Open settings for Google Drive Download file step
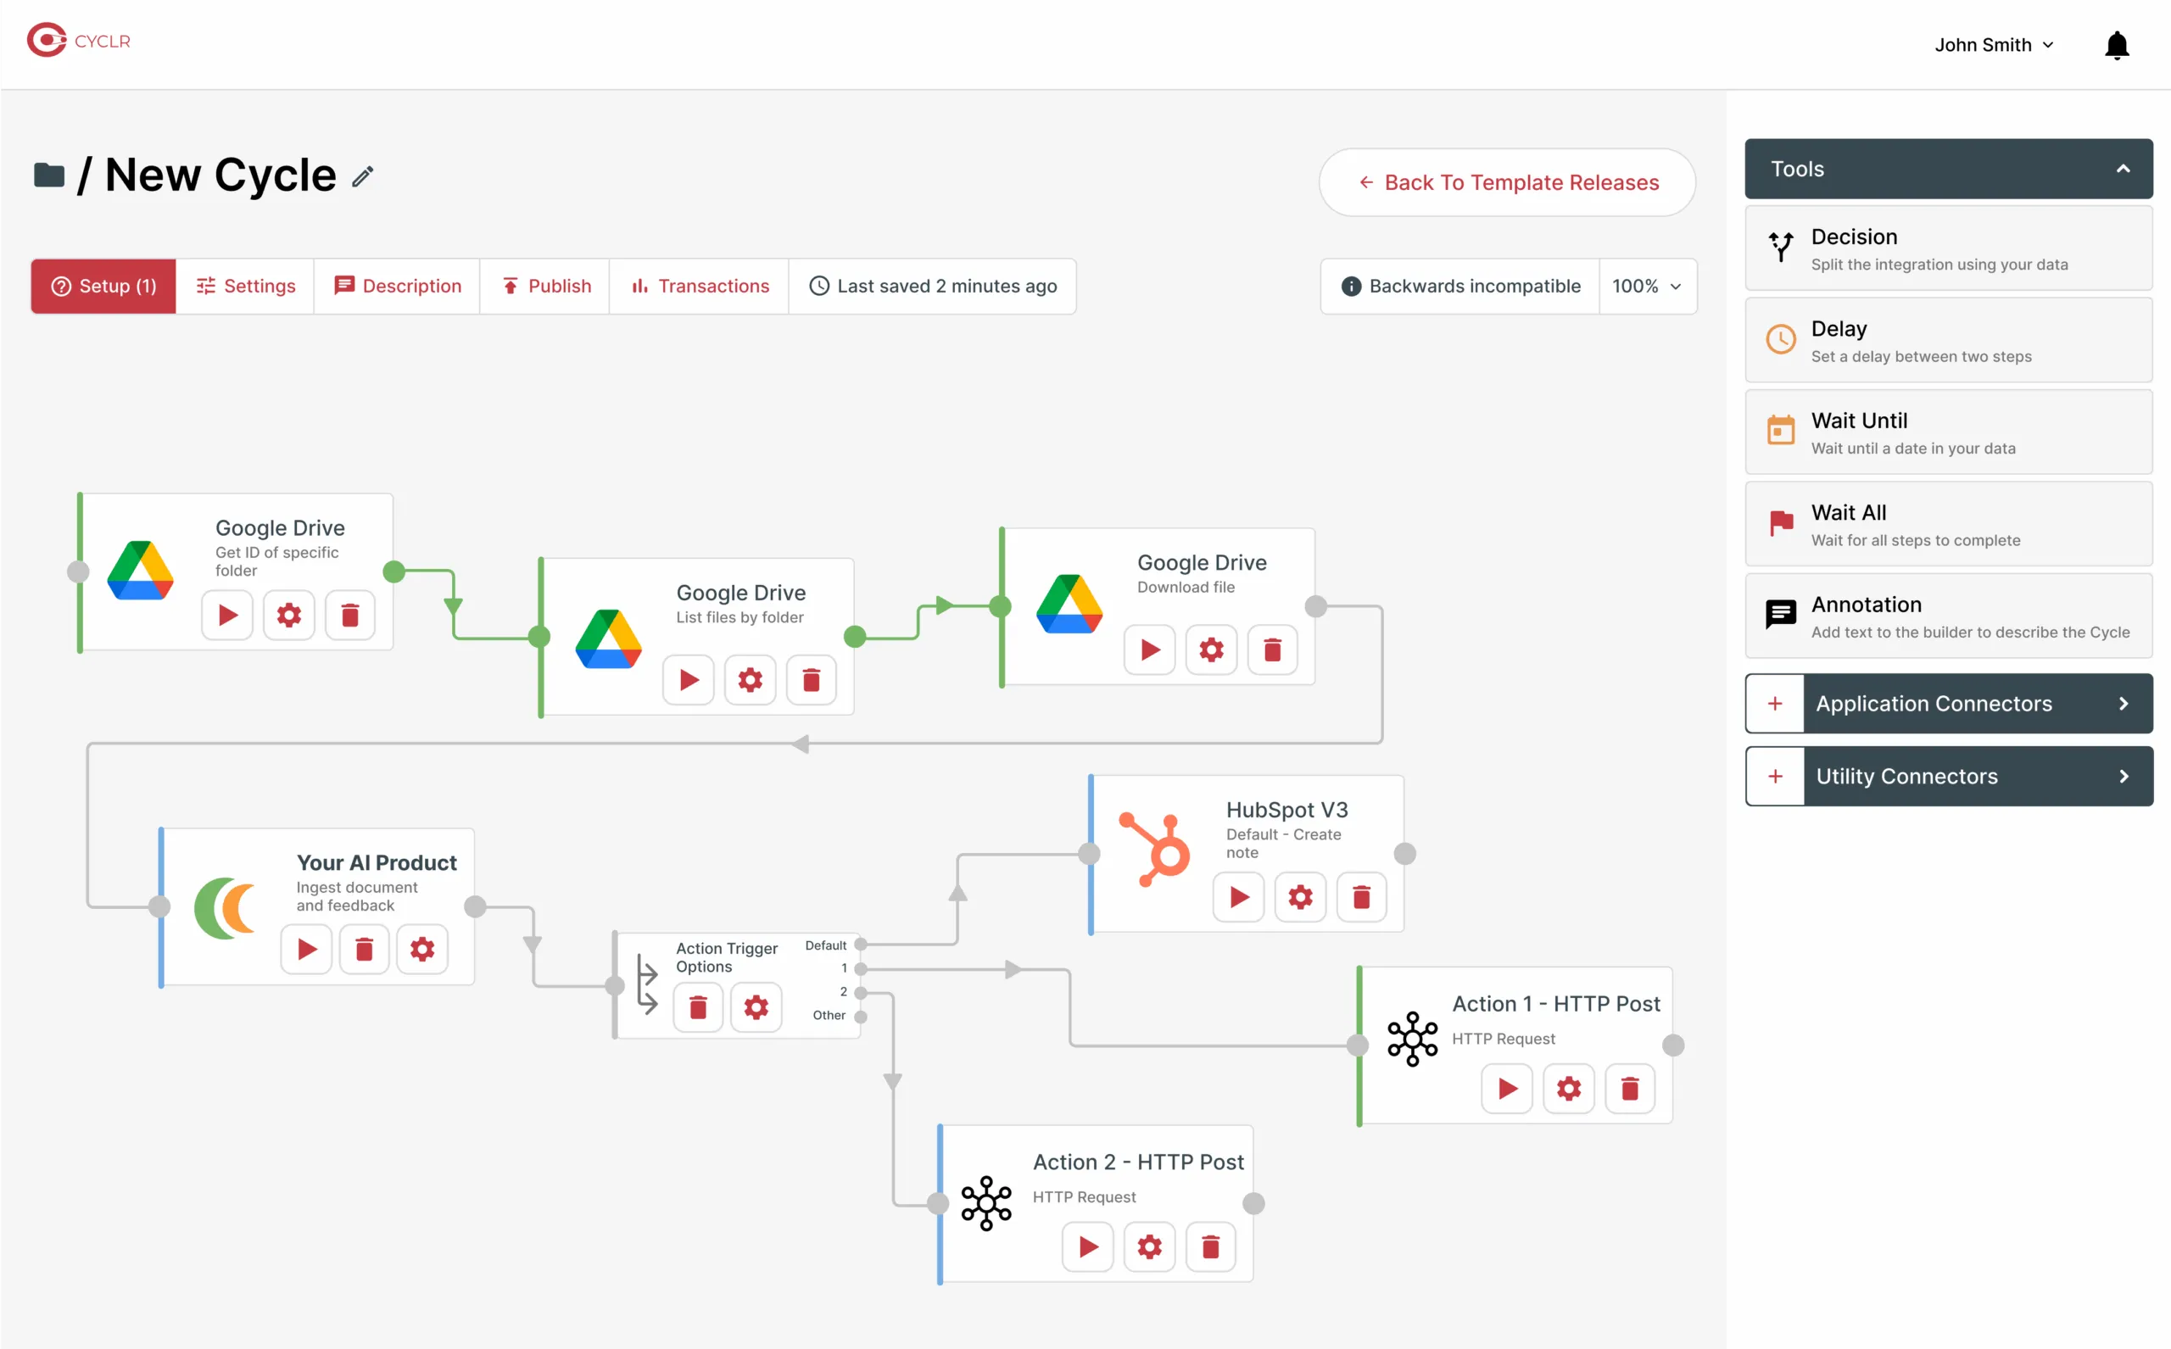2171x1349 pixels. click(1210, 649)
